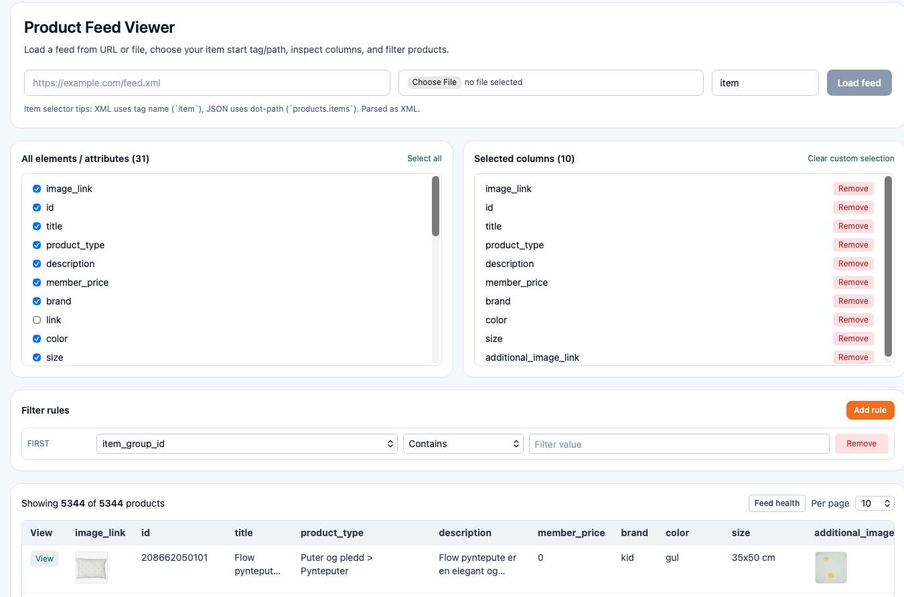Viewport: 904px width, 597px height.
Task: Uncheck the color checkbox
Action: [37, 339]
